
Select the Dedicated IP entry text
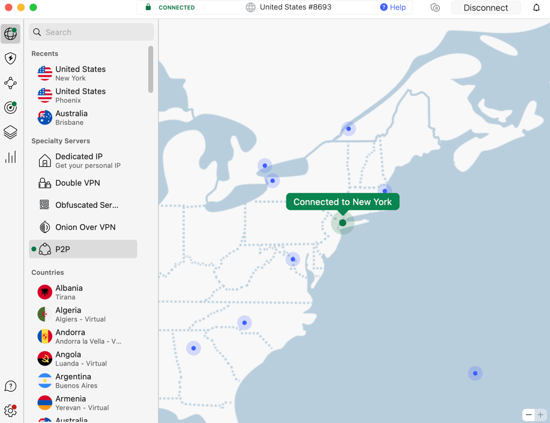(88, 161)
